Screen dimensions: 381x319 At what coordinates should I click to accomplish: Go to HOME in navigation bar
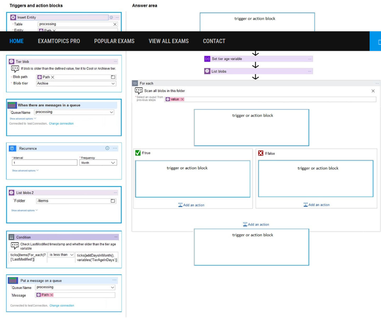(16, 41)
